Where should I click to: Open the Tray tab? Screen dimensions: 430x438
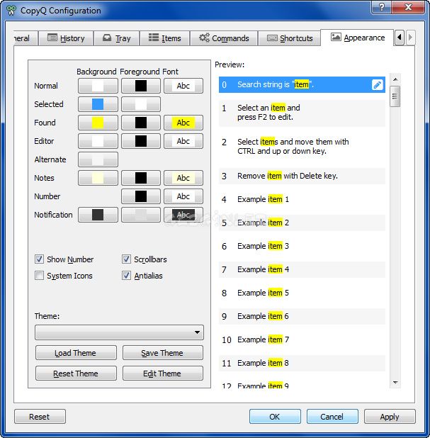point(116,38)
